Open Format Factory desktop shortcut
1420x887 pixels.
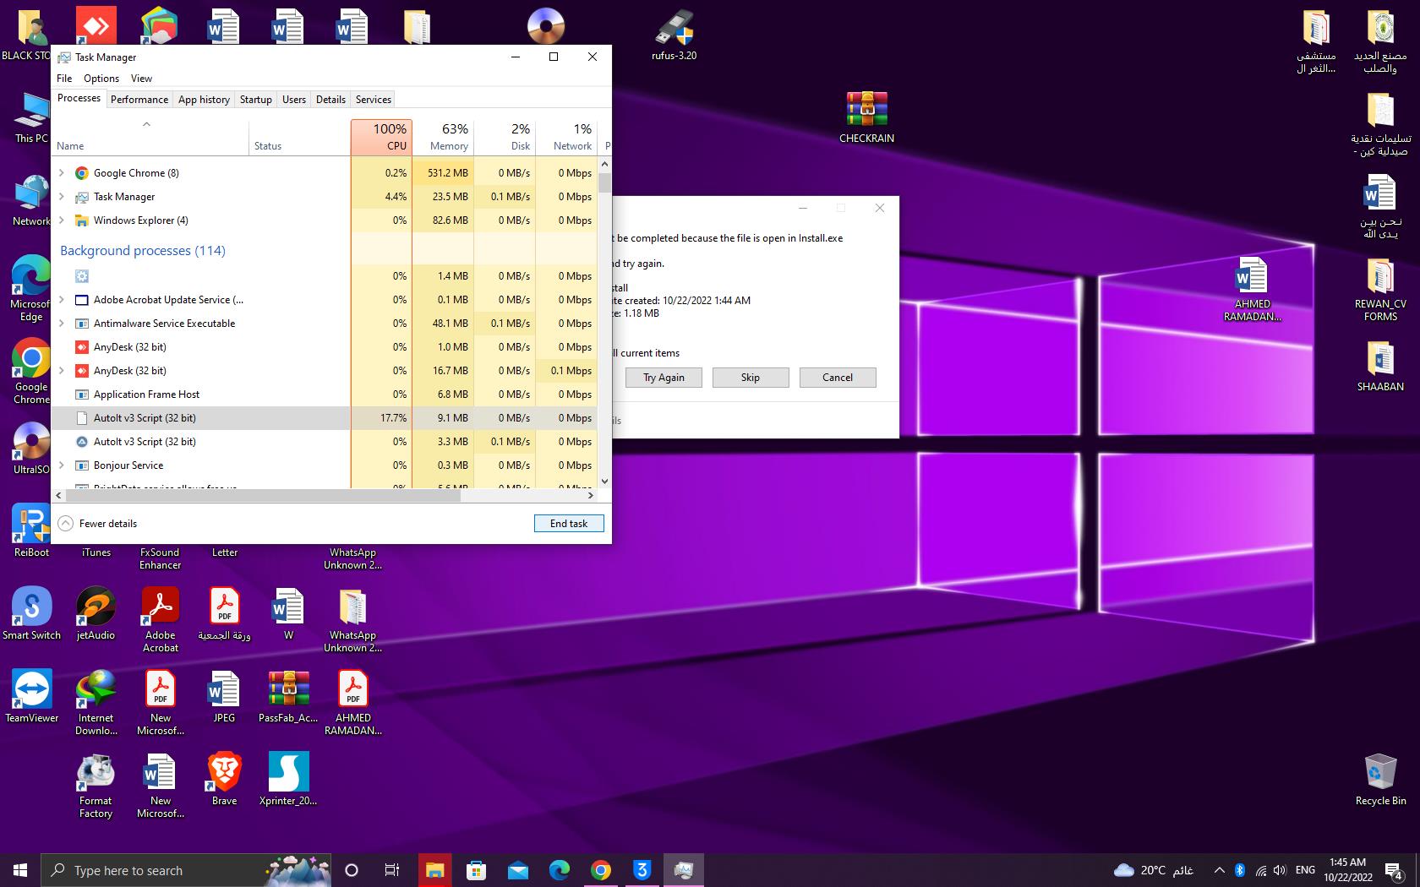point(96,773)
